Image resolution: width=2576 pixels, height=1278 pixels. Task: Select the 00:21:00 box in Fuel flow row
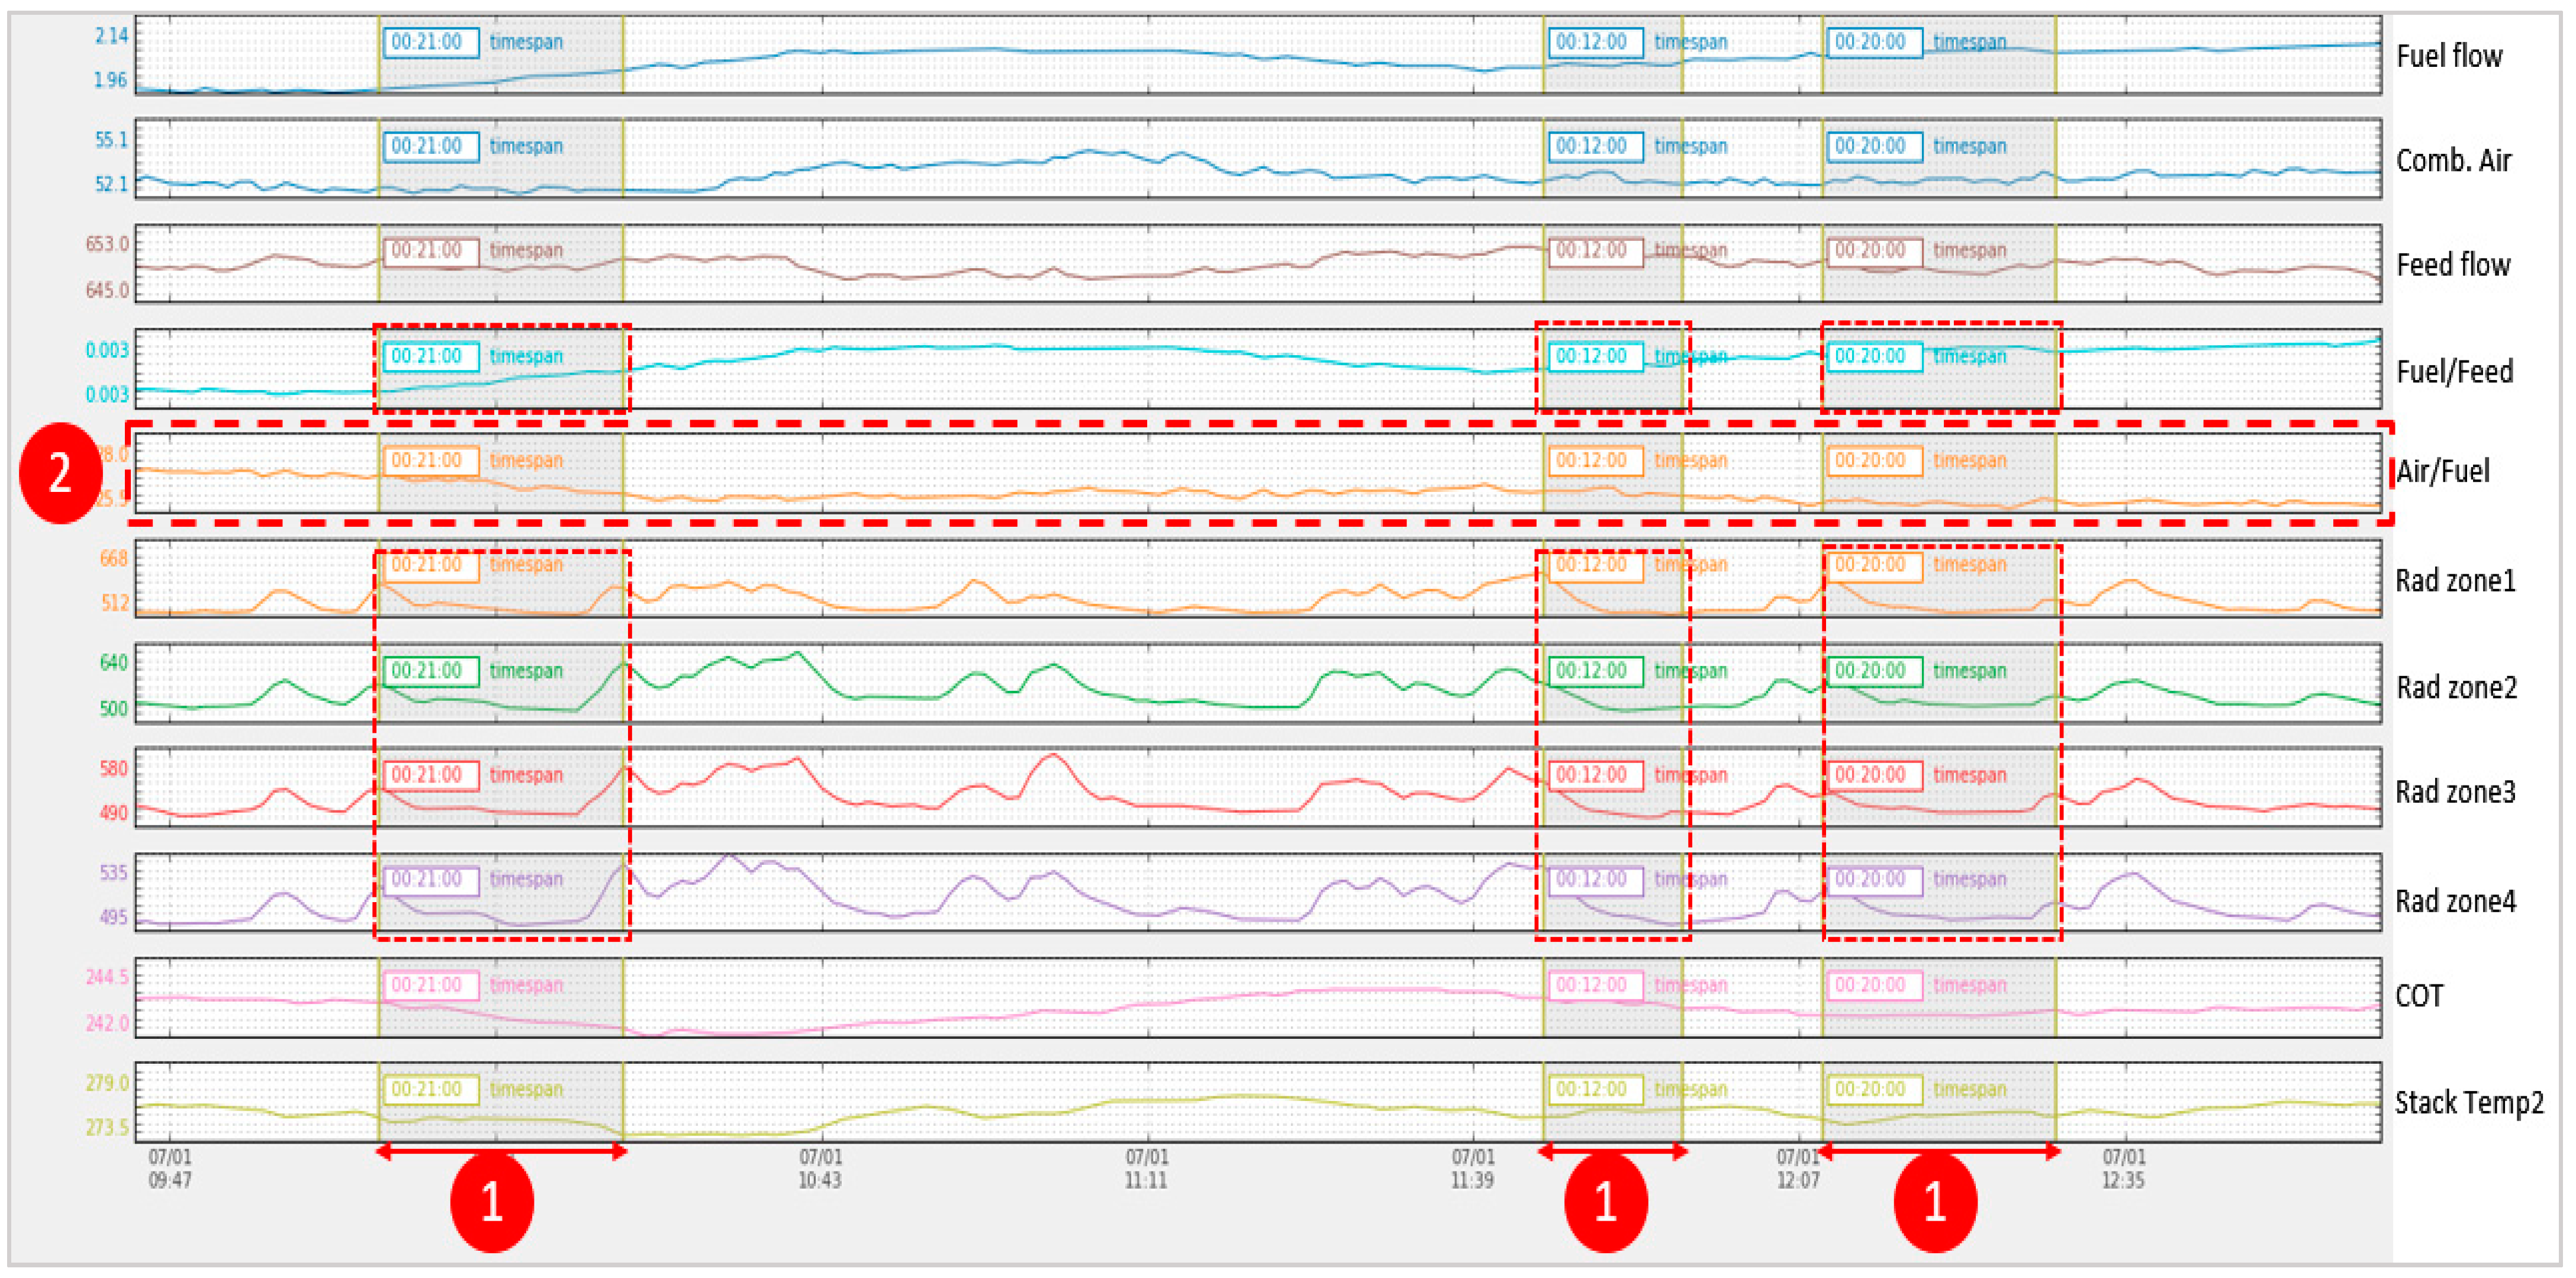point(430,42)
